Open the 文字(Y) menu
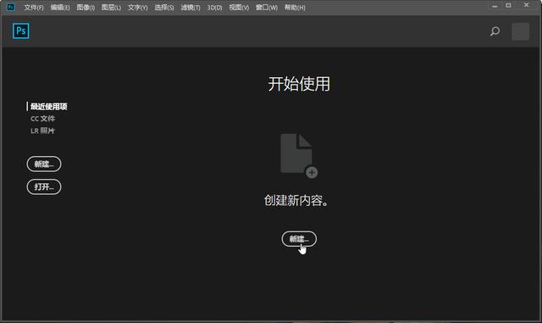This screenshot has height=323, width=542. point(137,8)
